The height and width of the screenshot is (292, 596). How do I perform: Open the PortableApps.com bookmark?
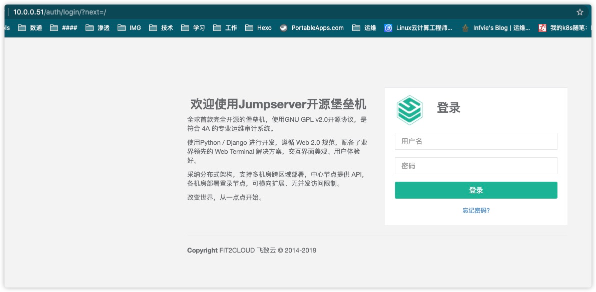(312, 27)
